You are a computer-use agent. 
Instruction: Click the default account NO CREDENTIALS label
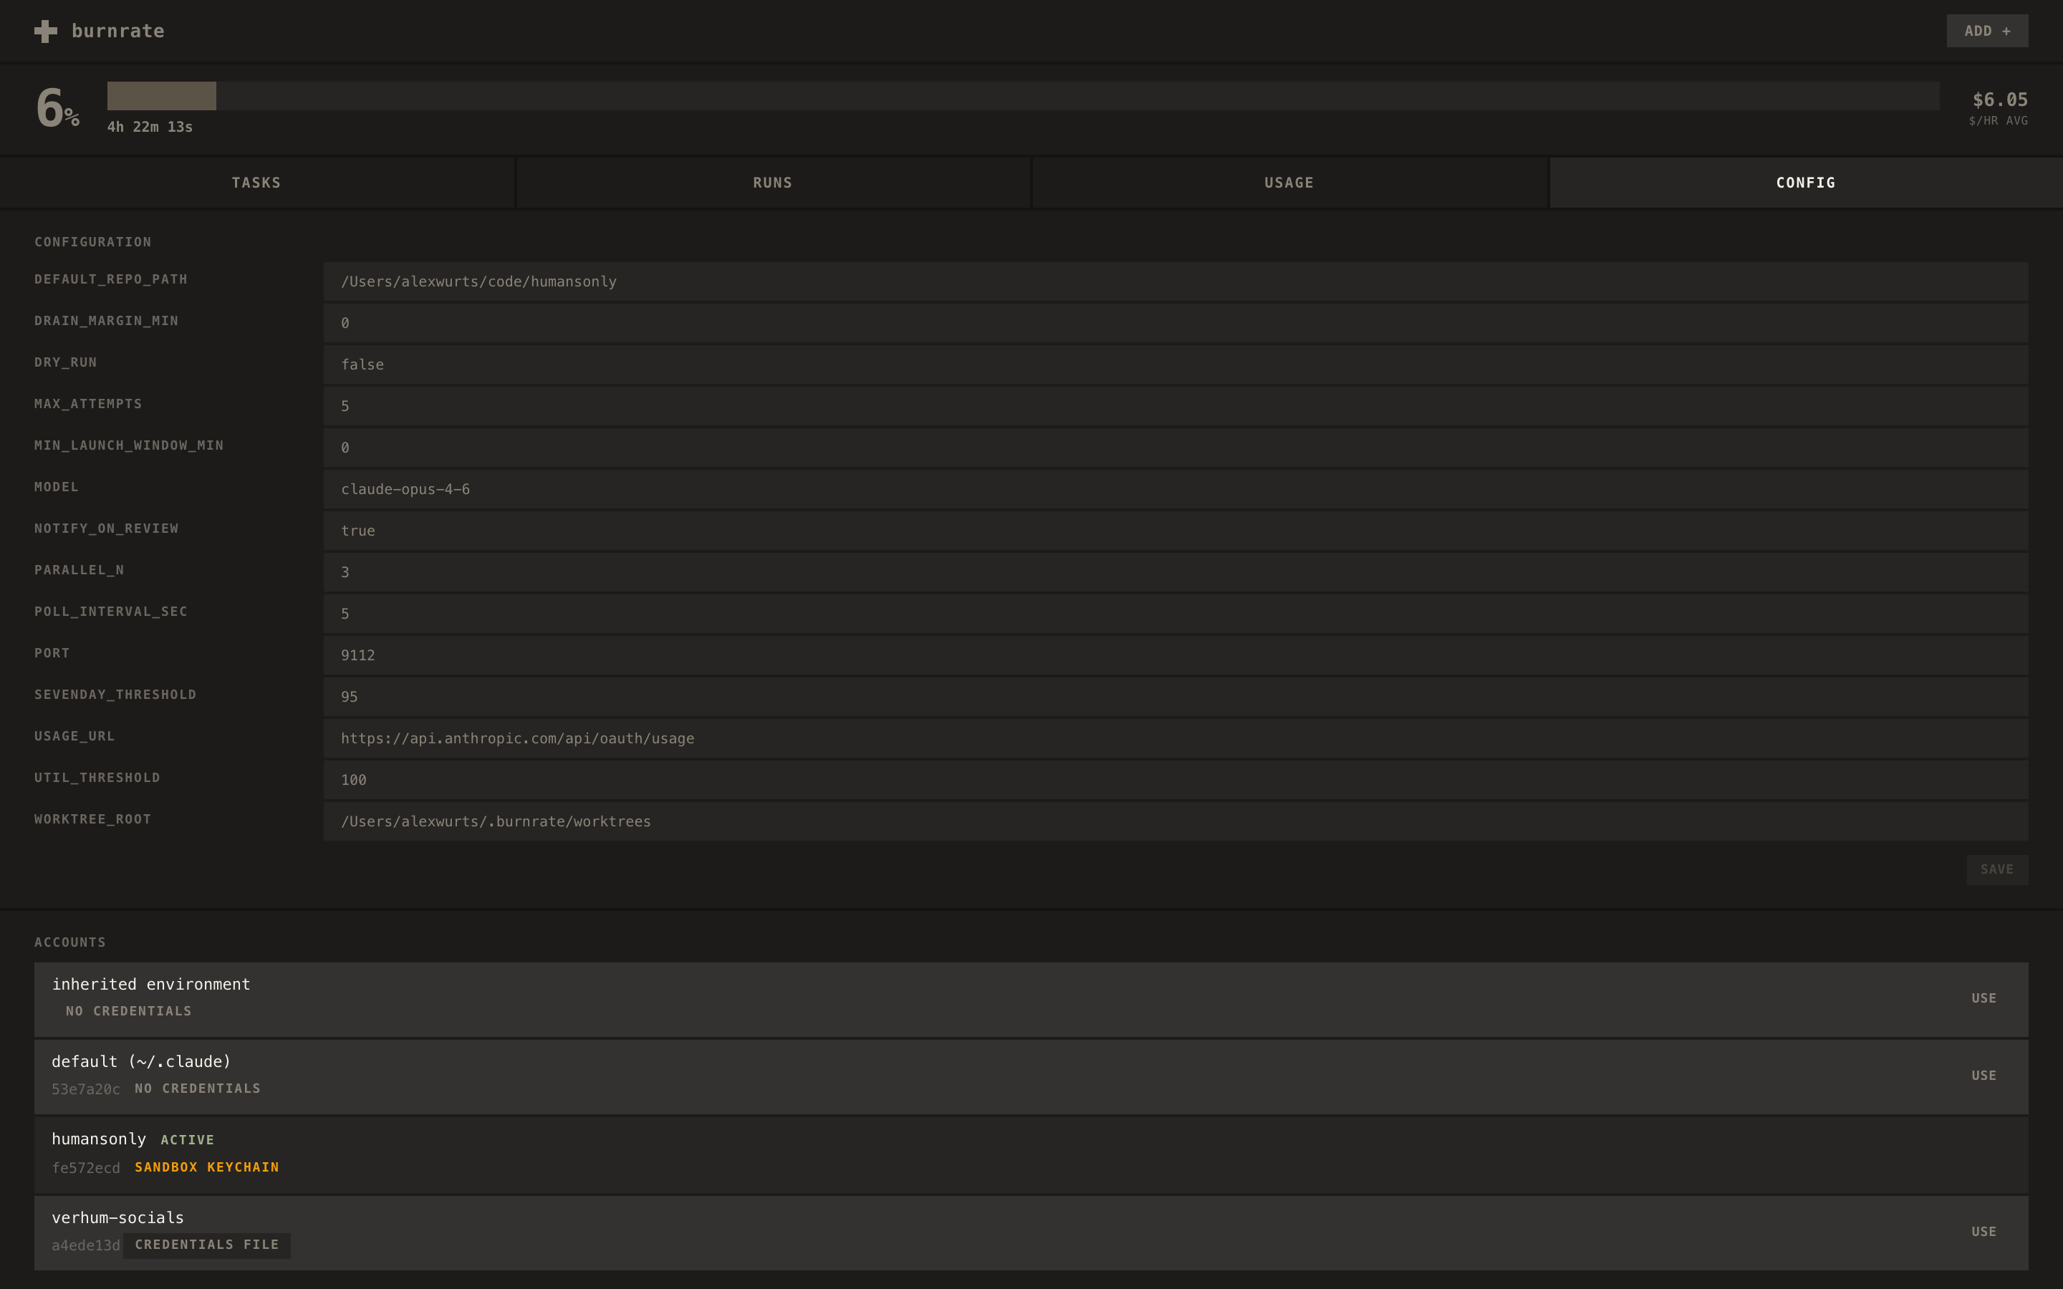[198, 1088]
